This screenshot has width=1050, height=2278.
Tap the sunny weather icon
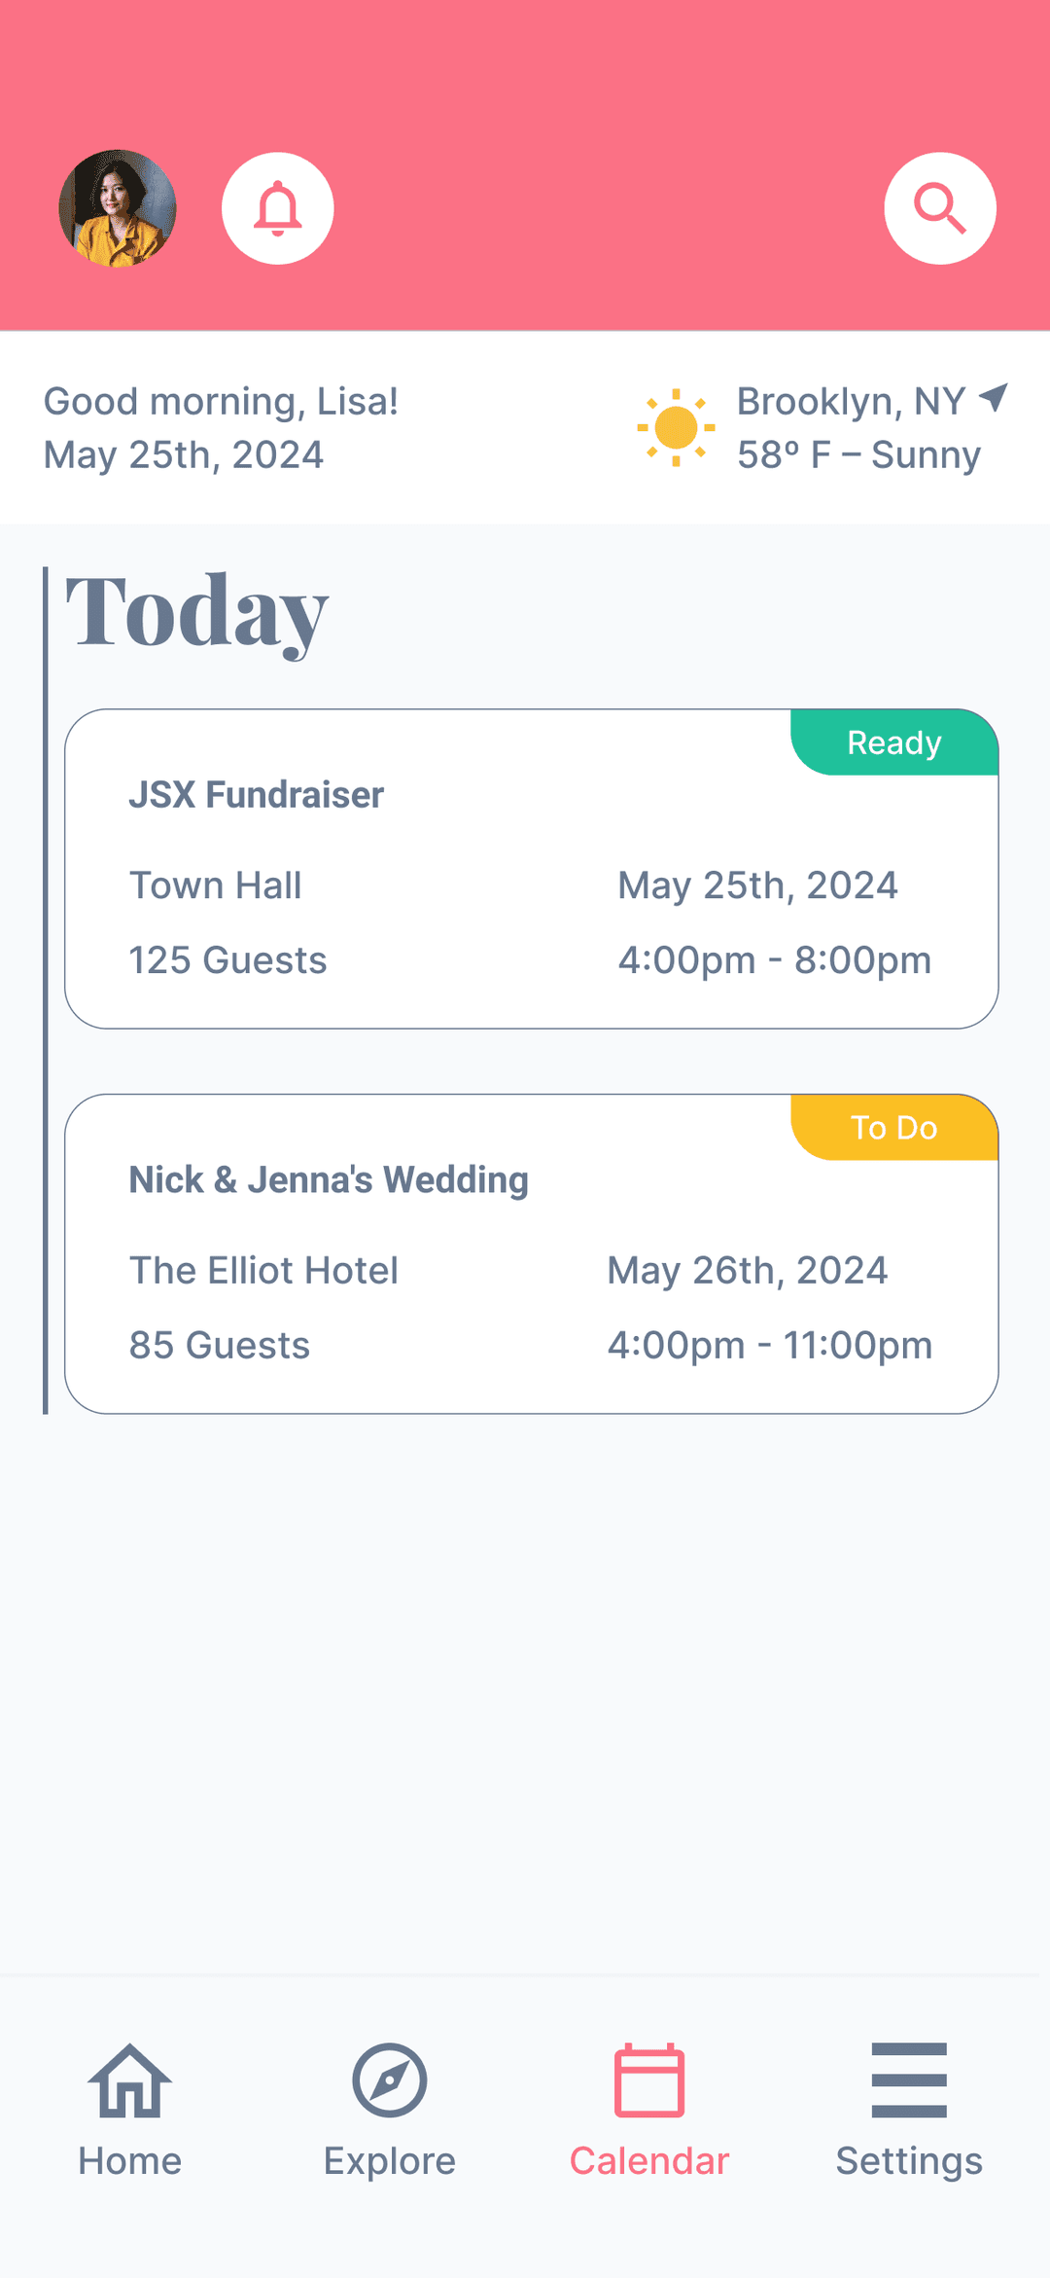pyautogui.click(x=676, y=427)
